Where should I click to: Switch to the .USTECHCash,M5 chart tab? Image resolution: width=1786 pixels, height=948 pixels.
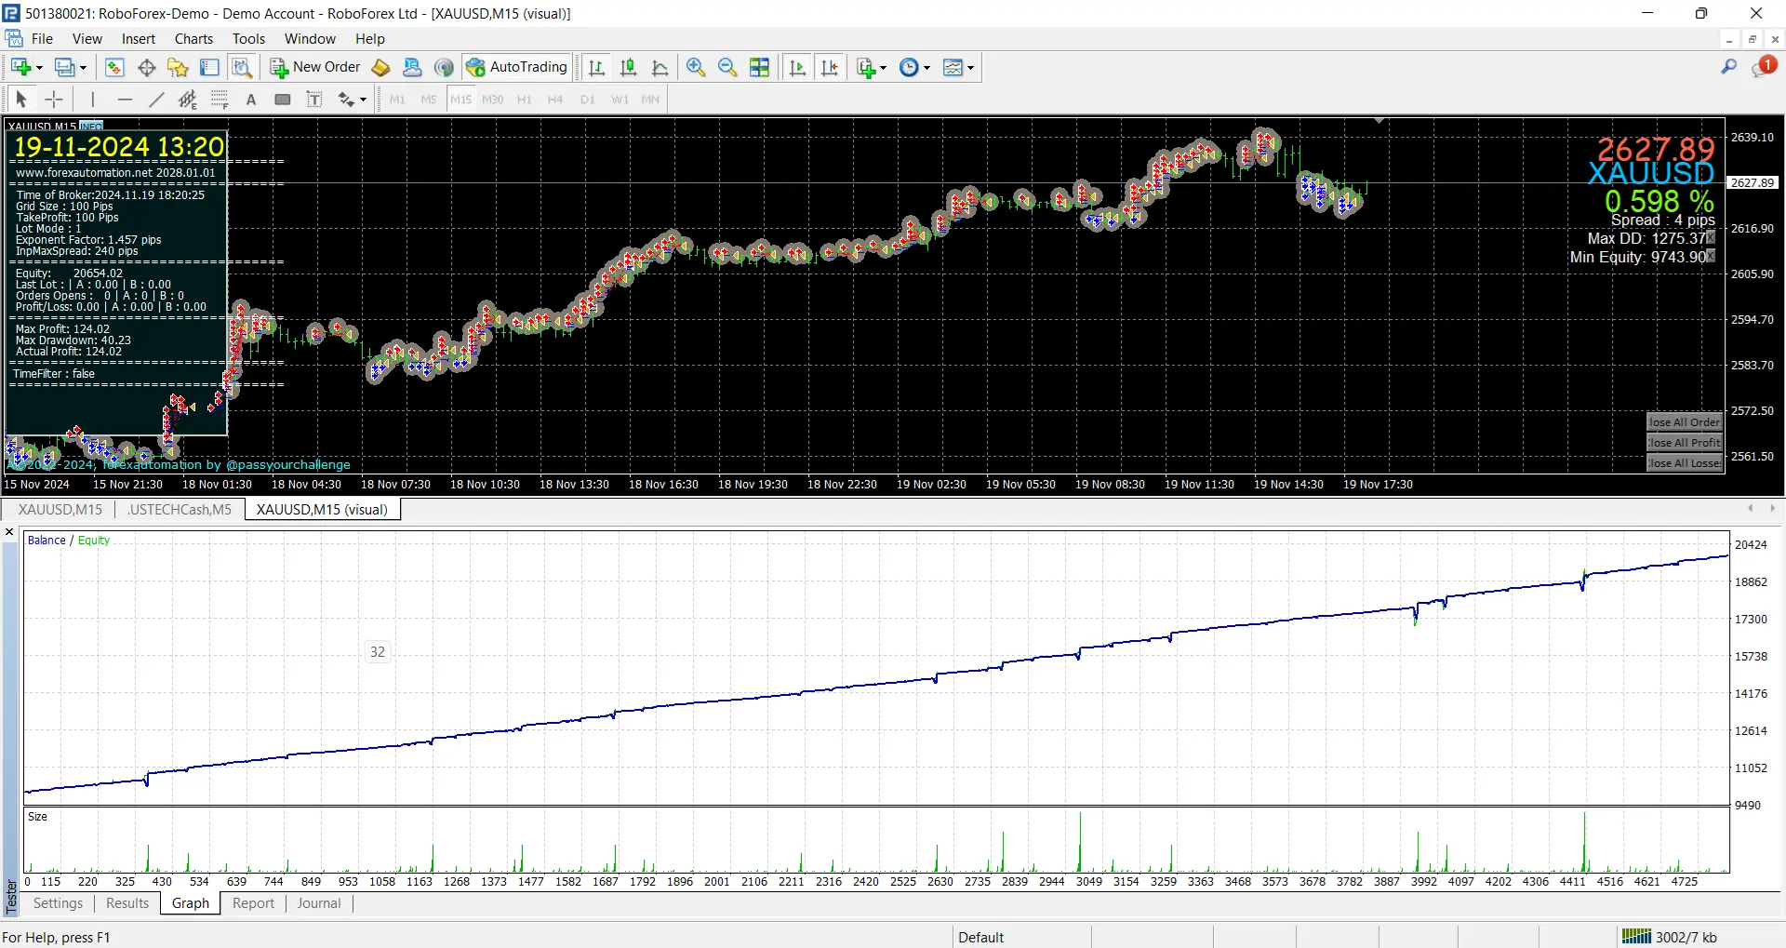pos(180,510)
